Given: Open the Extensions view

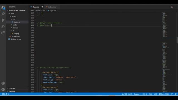Looking at the screenshot, I should [3, 33].
